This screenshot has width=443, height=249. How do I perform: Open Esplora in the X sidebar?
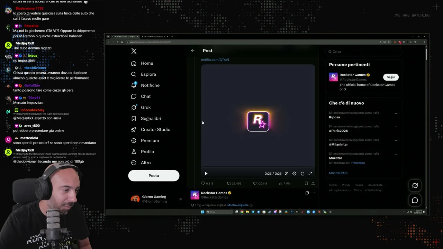point(144,74)
